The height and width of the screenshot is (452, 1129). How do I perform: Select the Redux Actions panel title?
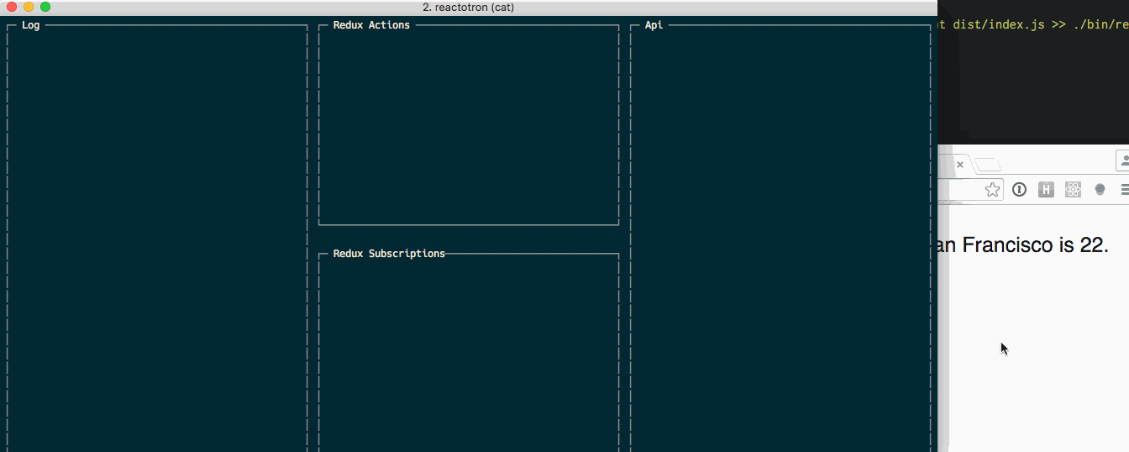[x=371, y=25]
